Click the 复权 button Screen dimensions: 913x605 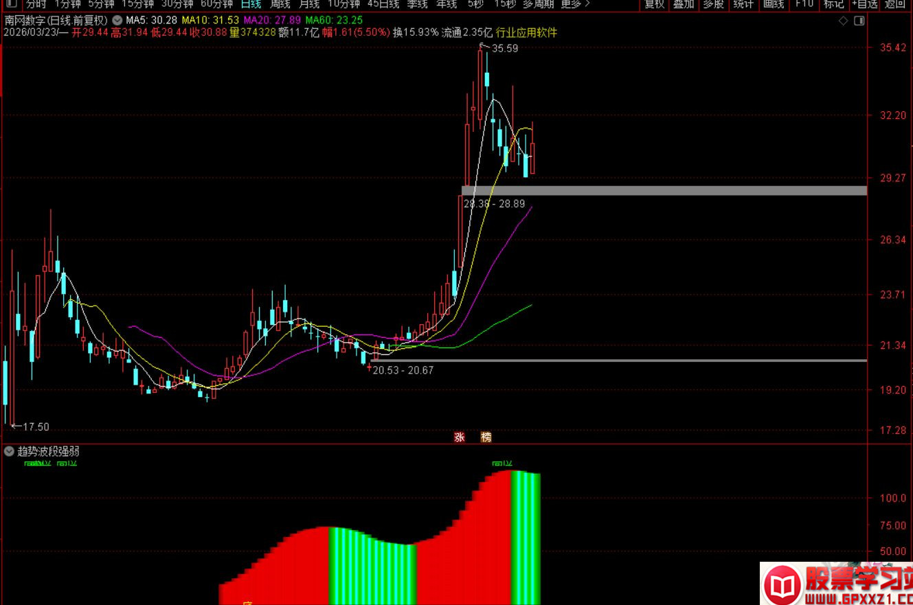[x=654, y=4]
